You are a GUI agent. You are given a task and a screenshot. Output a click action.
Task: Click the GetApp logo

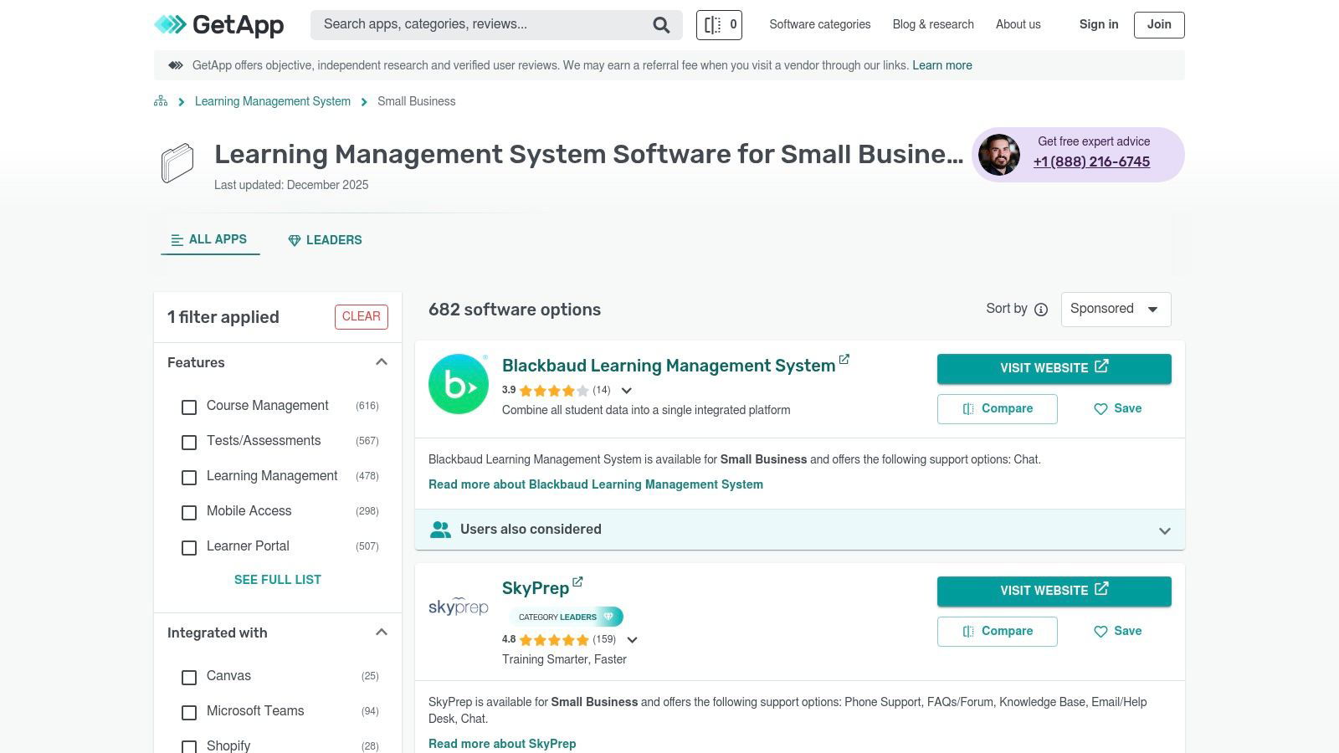tap(219, 25)
